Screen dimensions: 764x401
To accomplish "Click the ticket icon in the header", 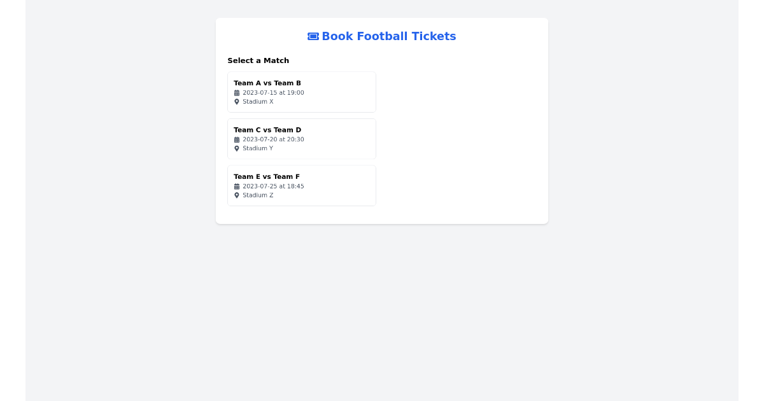I will point(313,36).
